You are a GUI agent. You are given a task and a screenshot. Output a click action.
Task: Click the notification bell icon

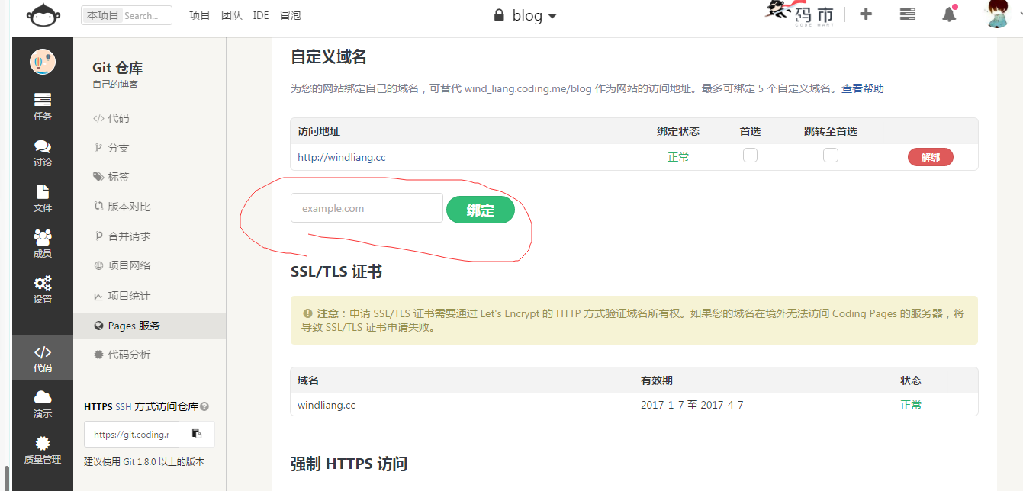[949, 14]
